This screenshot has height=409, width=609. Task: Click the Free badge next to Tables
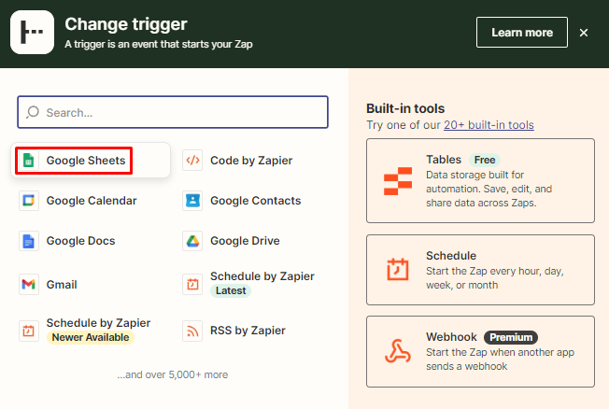pyautogui.click(x=485, y=160)
